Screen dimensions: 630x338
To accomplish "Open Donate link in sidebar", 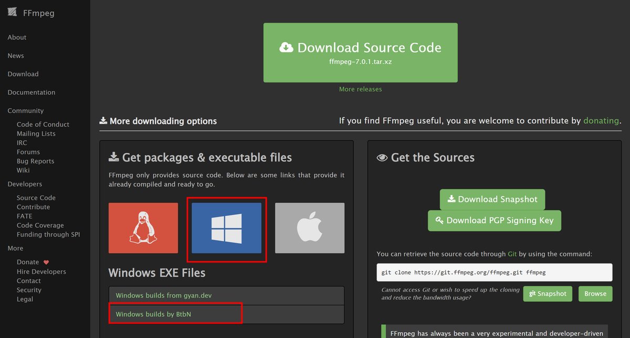I will tap(28, 262).
